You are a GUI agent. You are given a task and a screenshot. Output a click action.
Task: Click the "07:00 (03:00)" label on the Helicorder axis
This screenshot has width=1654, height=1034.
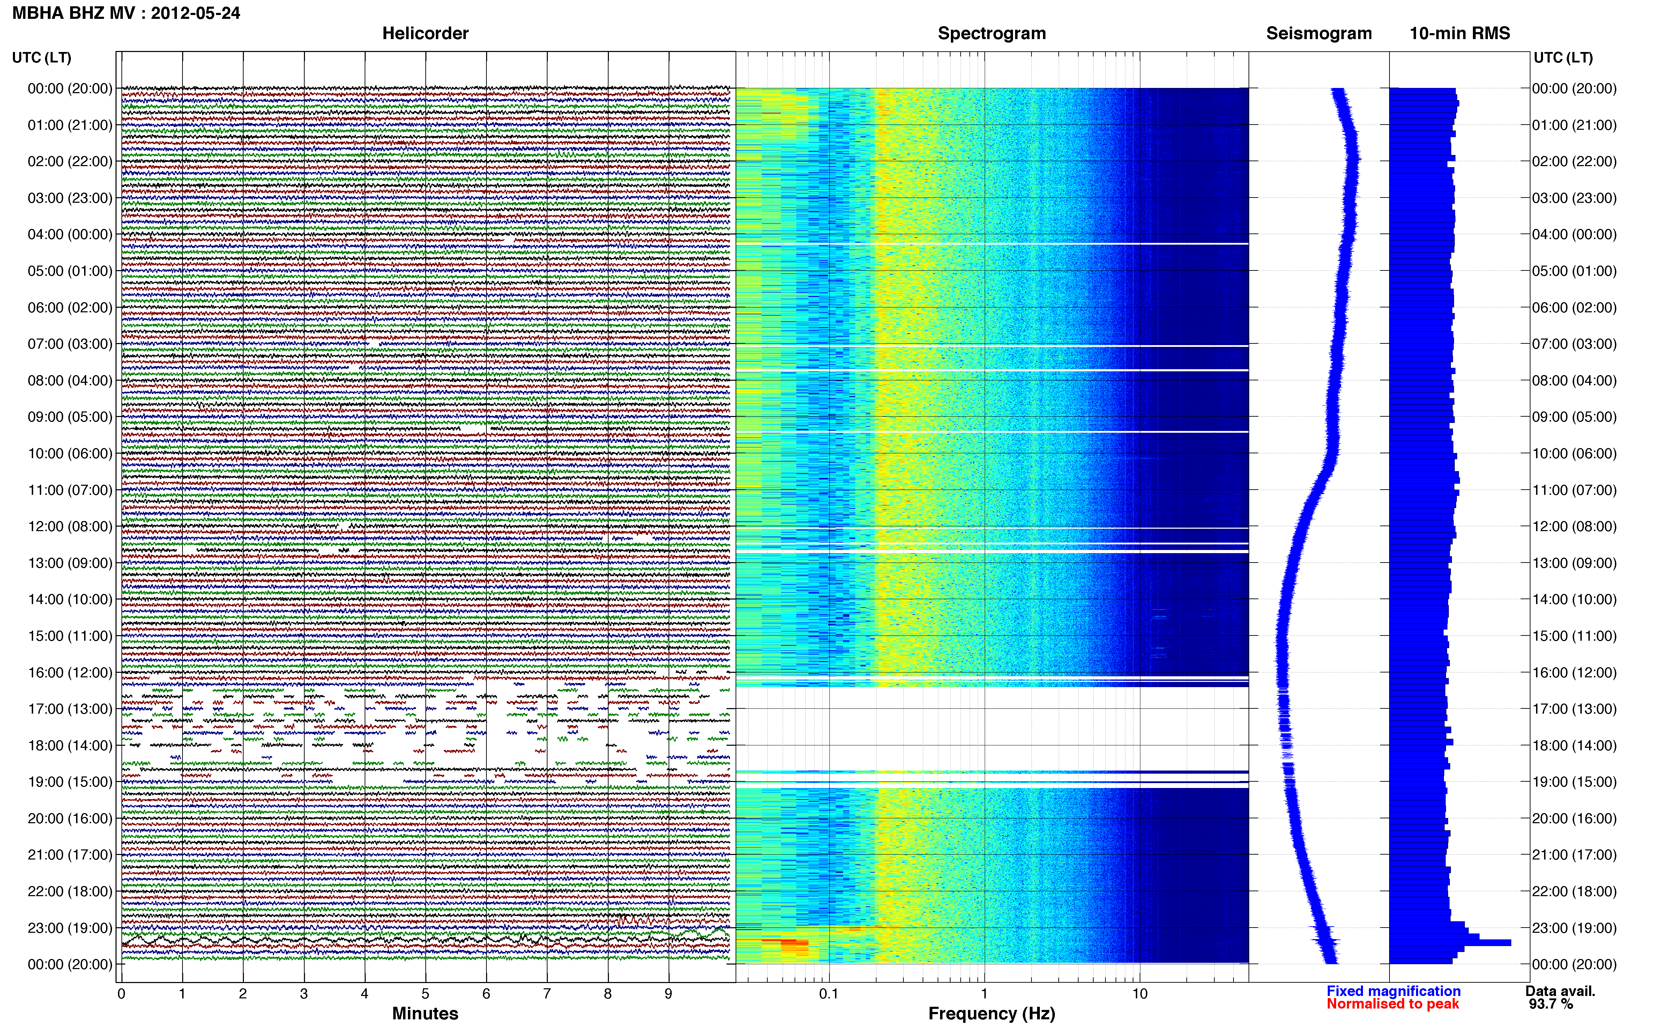click(70, 344)
